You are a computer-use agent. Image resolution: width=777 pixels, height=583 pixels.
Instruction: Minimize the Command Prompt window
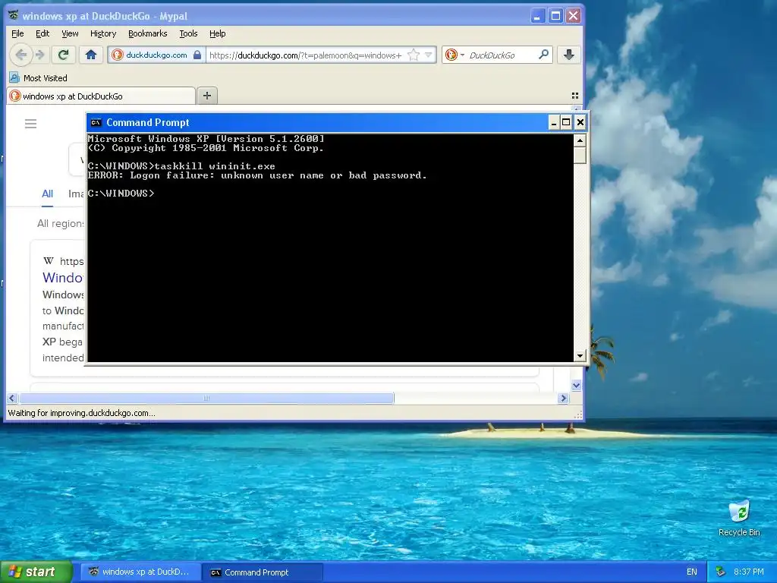click(553, 122)
